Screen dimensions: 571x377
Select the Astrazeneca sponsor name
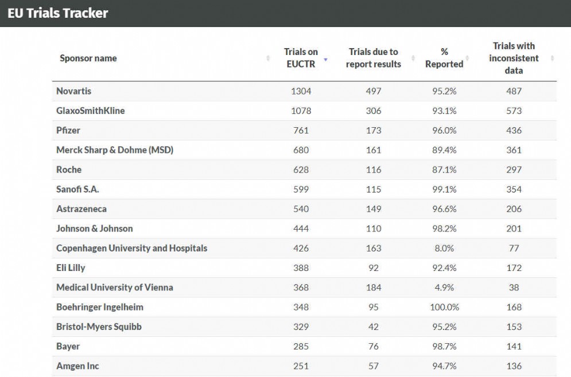pyautogui.click(x=81, y=209)
